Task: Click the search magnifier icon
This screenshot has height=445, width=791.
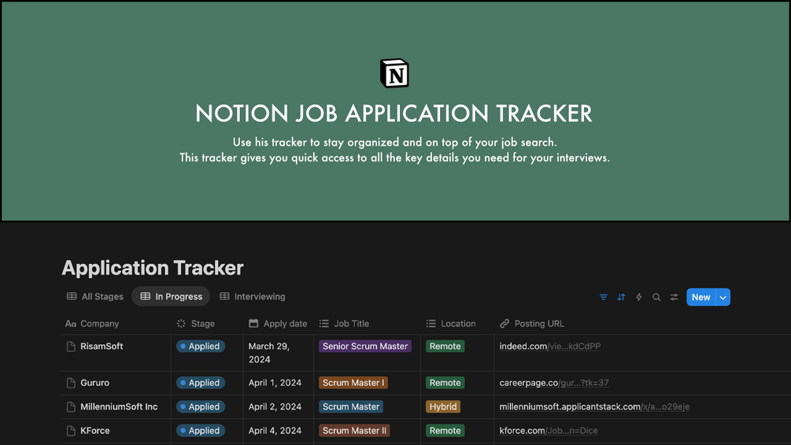Action: 656,297
